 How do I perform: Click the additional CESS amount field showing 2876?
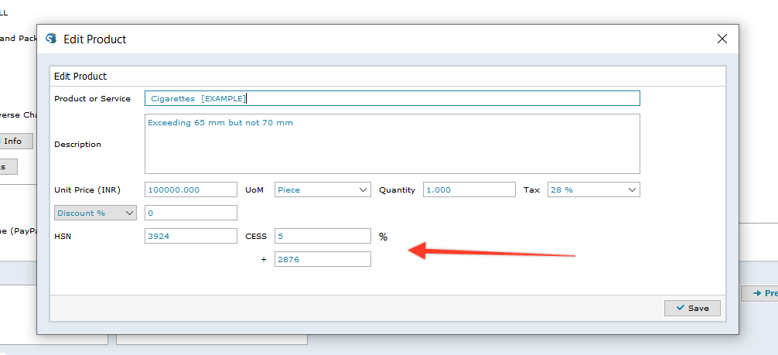(322, 260)
